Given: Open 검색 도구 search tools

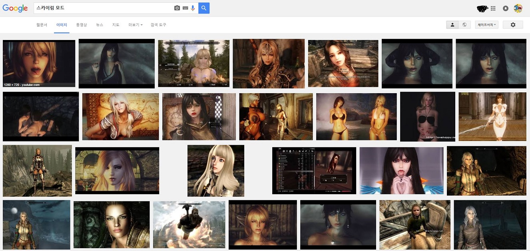Looking at the screenshot, I should (158, 25).
